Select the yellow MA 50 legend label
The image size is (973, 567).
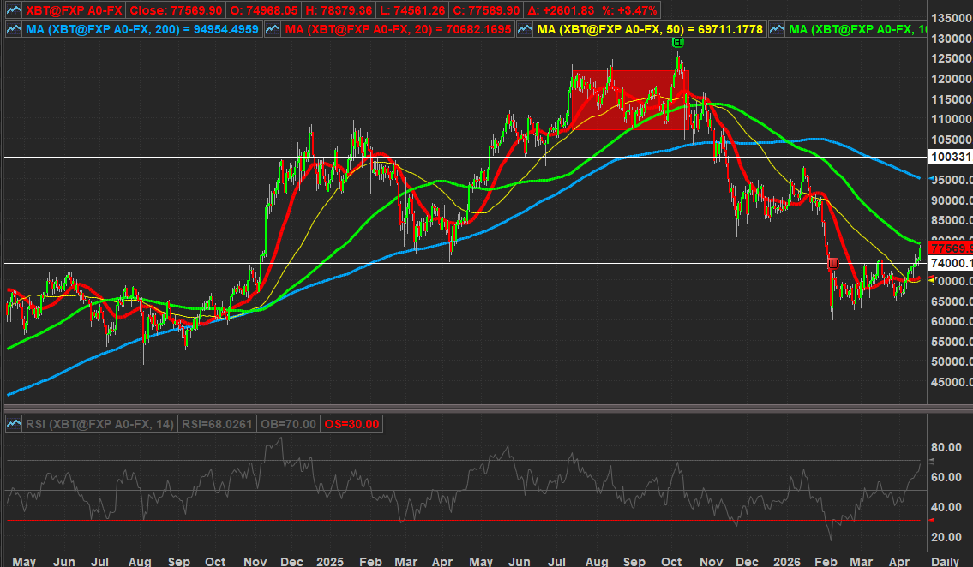click(x=651, y=28)
